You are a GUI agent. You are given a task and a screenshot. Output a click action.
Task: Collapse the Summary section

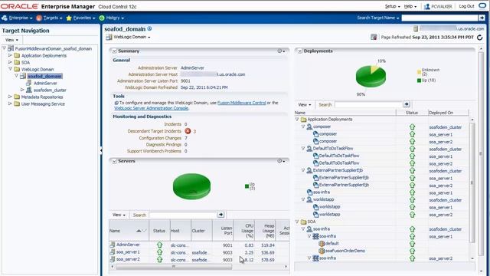(114, 51)
